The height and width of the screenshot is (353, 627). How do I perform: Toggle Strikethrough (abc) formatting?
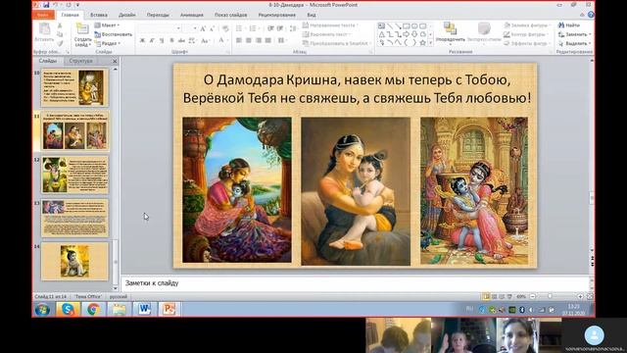click(181, 40)
